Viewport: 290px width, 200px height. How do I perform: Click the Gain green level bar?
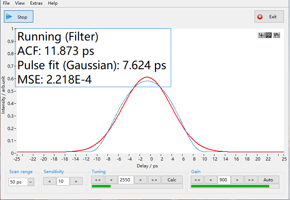230,186
